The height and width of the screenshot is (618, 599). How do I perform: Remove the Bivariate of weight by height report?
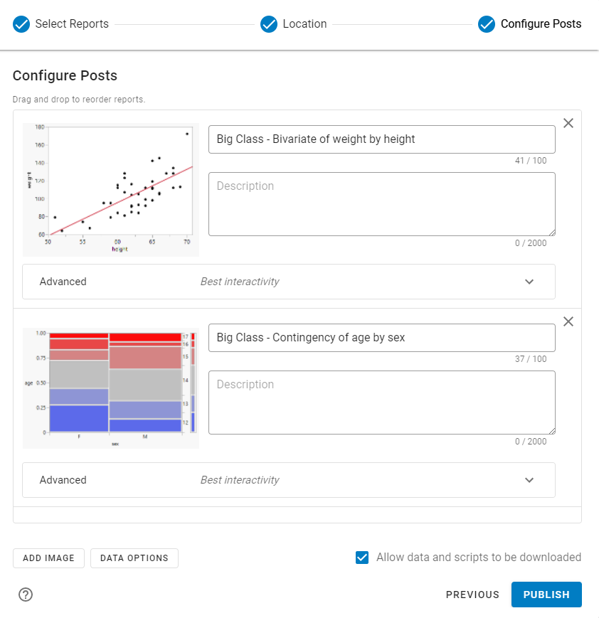tap(568, 123)
